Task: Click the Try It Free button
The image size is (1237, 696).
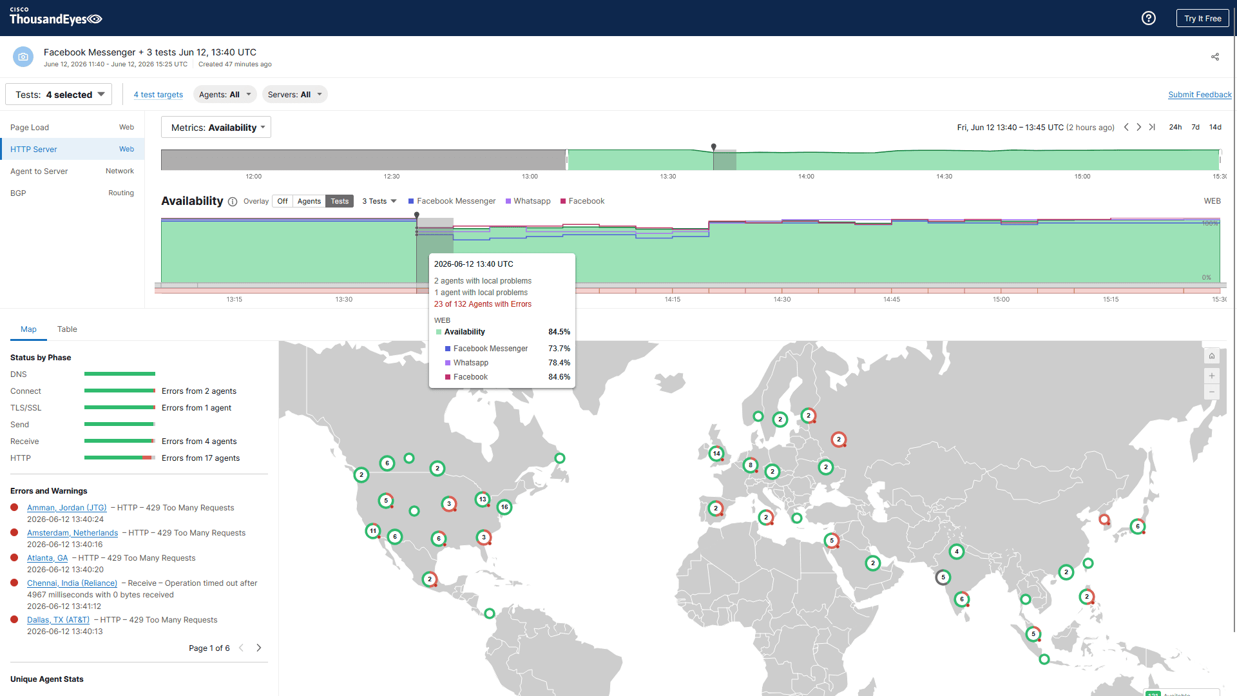Action: tap(1202, 18)
